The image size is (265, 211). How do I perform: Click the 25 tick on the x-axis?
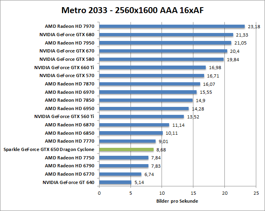coord(256,193)
